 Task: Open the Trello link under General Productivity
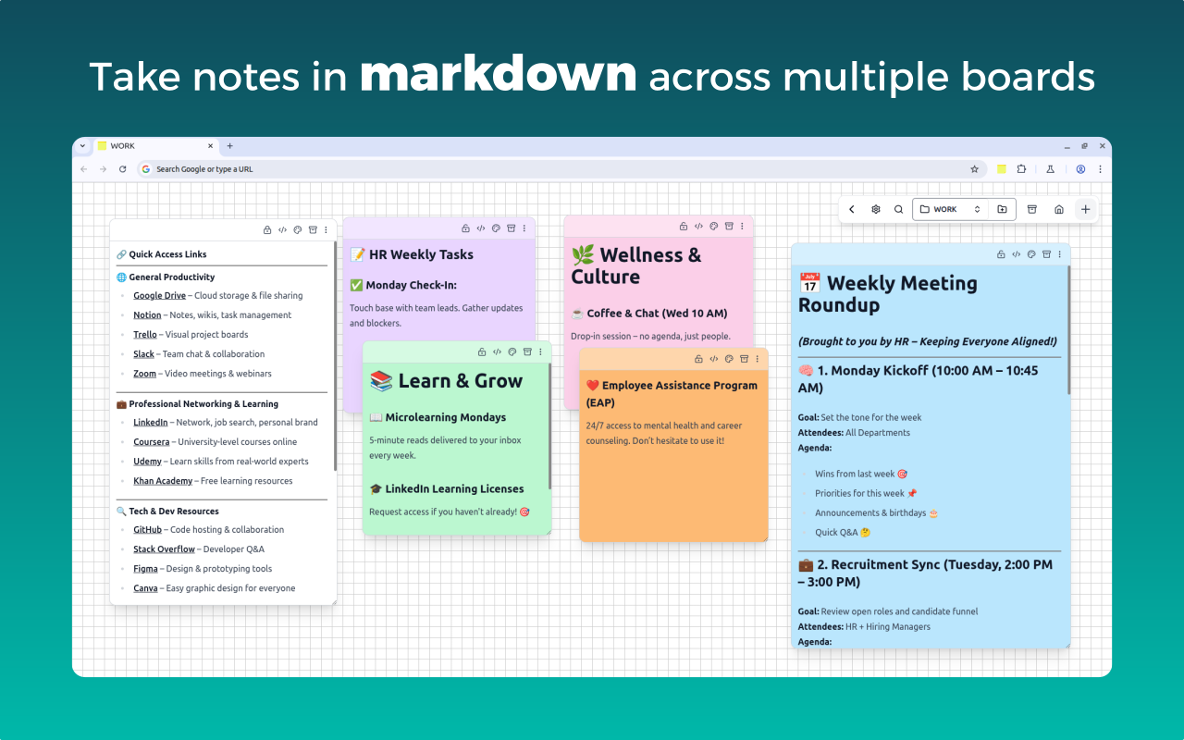pyautogui.click(x=144, y=334)
